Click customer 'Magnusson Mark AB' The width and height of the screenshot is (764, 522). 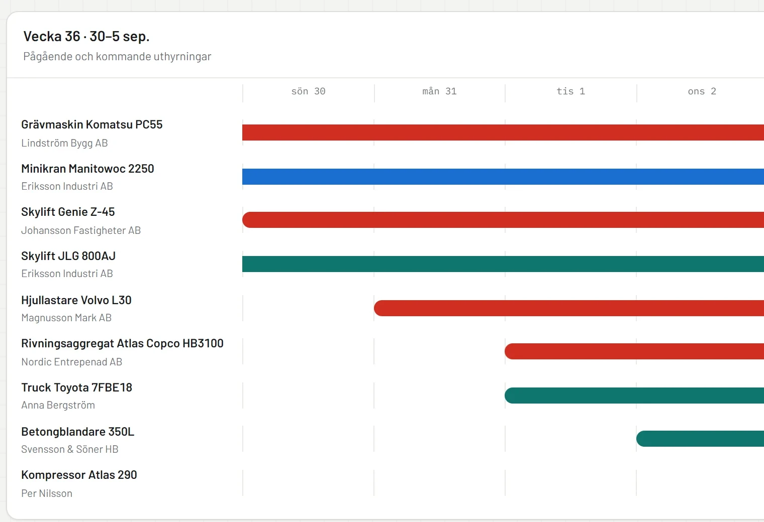[66, 318]
